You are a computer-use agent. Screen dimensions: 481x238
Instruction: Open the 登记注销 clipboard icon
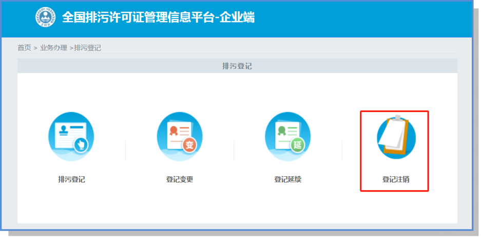coord(396,137)
